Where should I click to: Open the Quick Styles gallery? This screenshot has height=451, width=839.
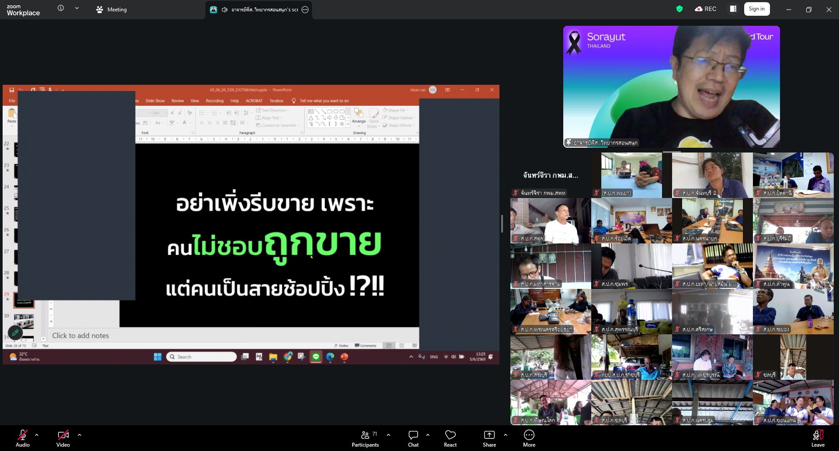pos(374,118)
